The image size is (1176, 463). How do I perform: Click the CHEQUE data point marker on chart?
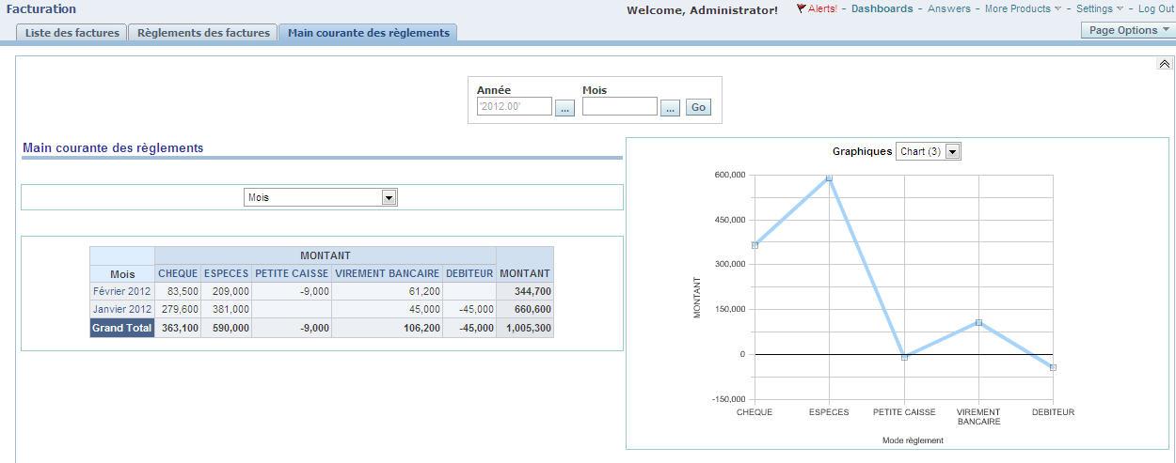coord(755,245)
